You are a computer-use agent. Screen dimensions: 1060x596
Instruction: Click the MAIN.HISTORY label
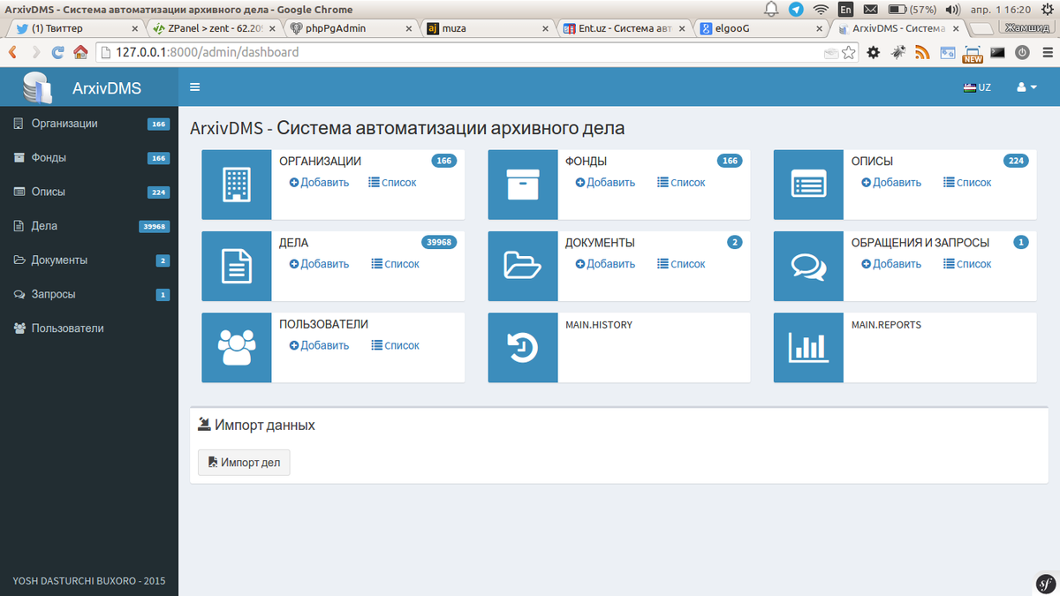click(x=599, y=325)
